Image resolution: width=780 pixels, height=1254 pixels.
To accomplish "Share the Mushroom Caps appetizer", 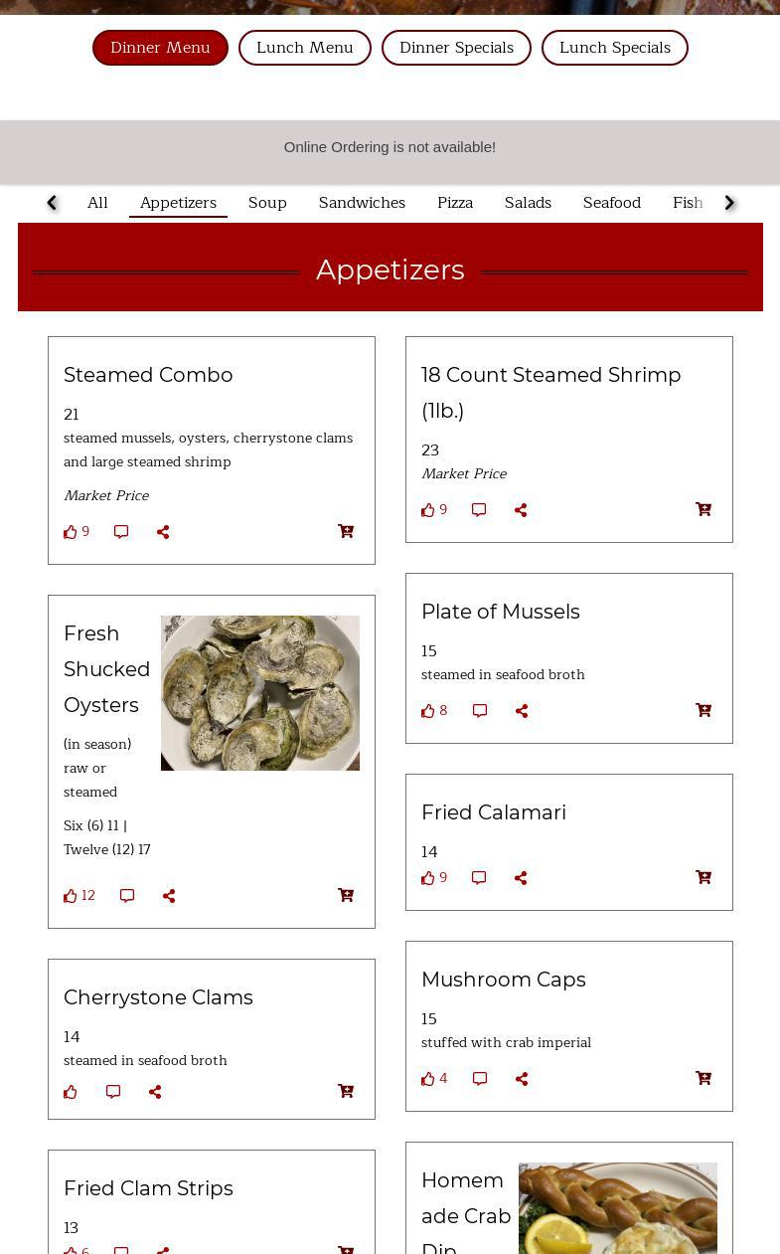I will [522, 1079].
